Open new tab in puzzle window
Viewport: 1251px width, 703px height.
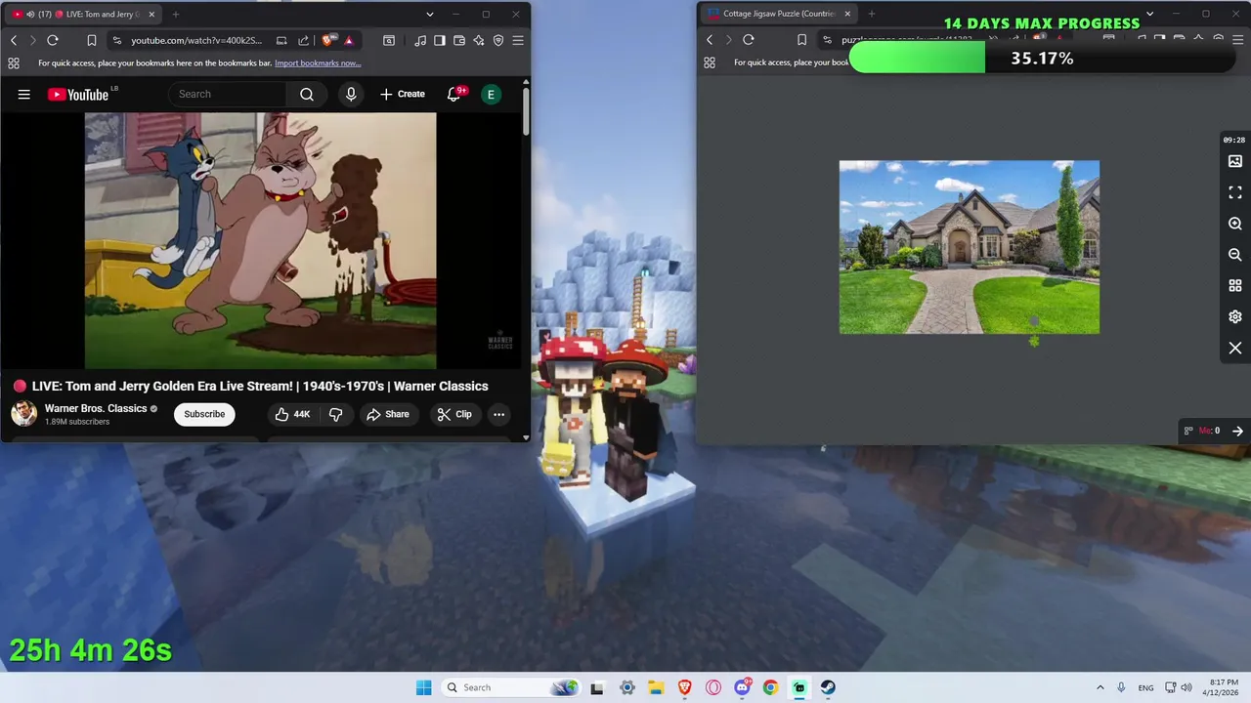tap(872, 14)
